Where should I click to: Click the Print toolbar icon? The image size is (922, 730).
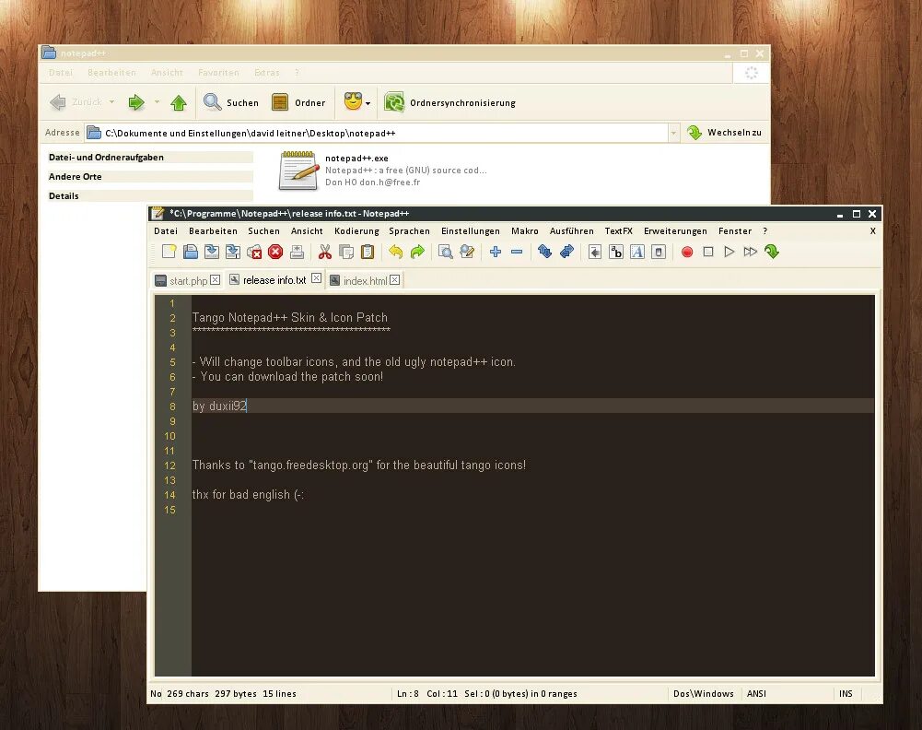coord(297,252)
